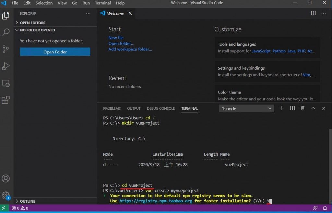Image resolution: width=332 pixels, height=213 pixels.
Task: Click the Open folder... link
Action: click(121, 43)
